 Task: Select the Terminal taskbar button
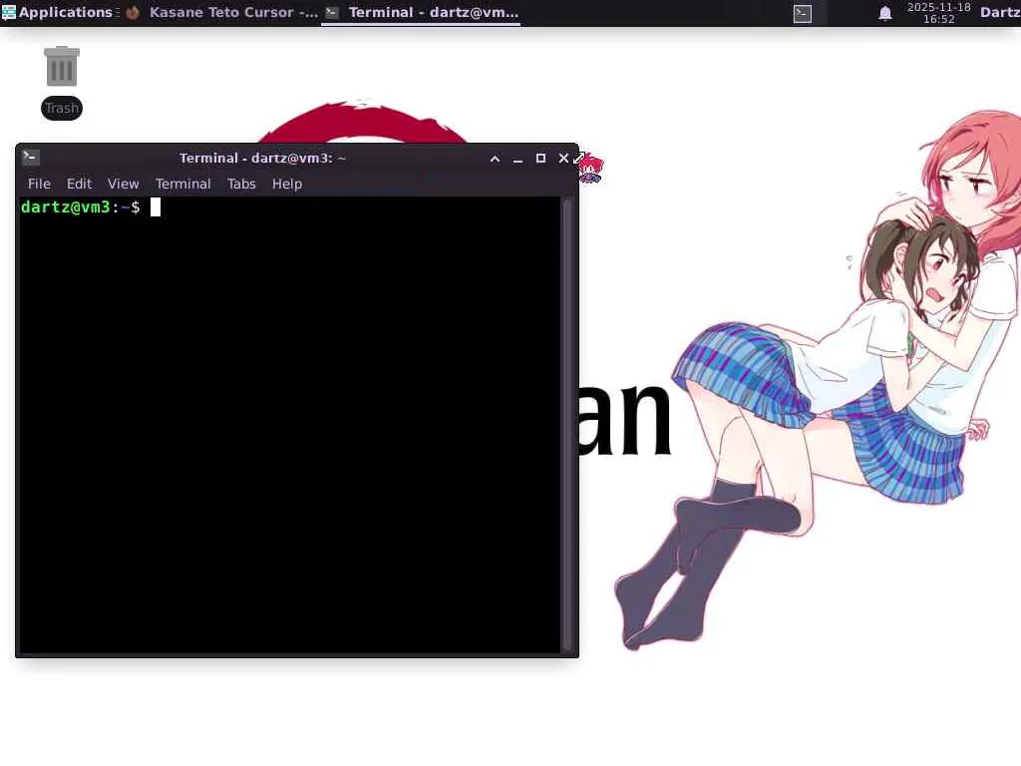pos(422,12)
